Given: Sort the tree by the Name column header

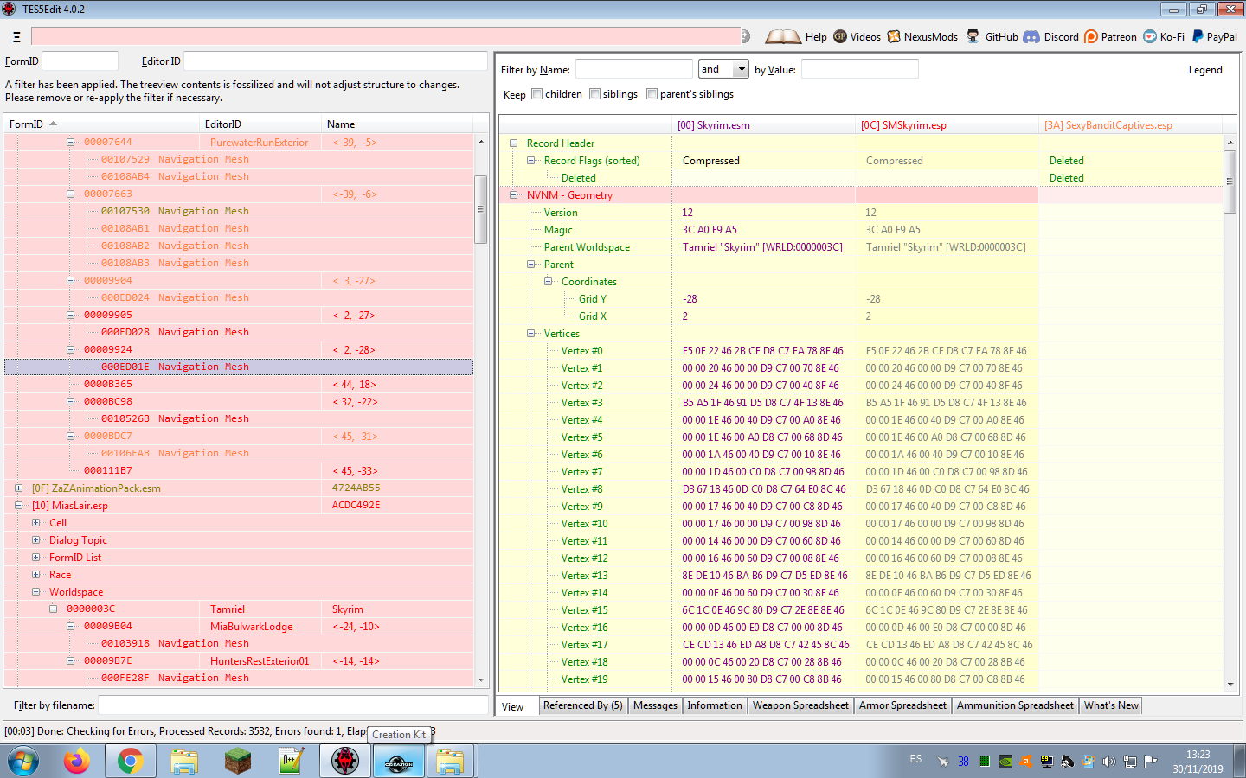Looking at the screenshot, I should coord(397,124).
